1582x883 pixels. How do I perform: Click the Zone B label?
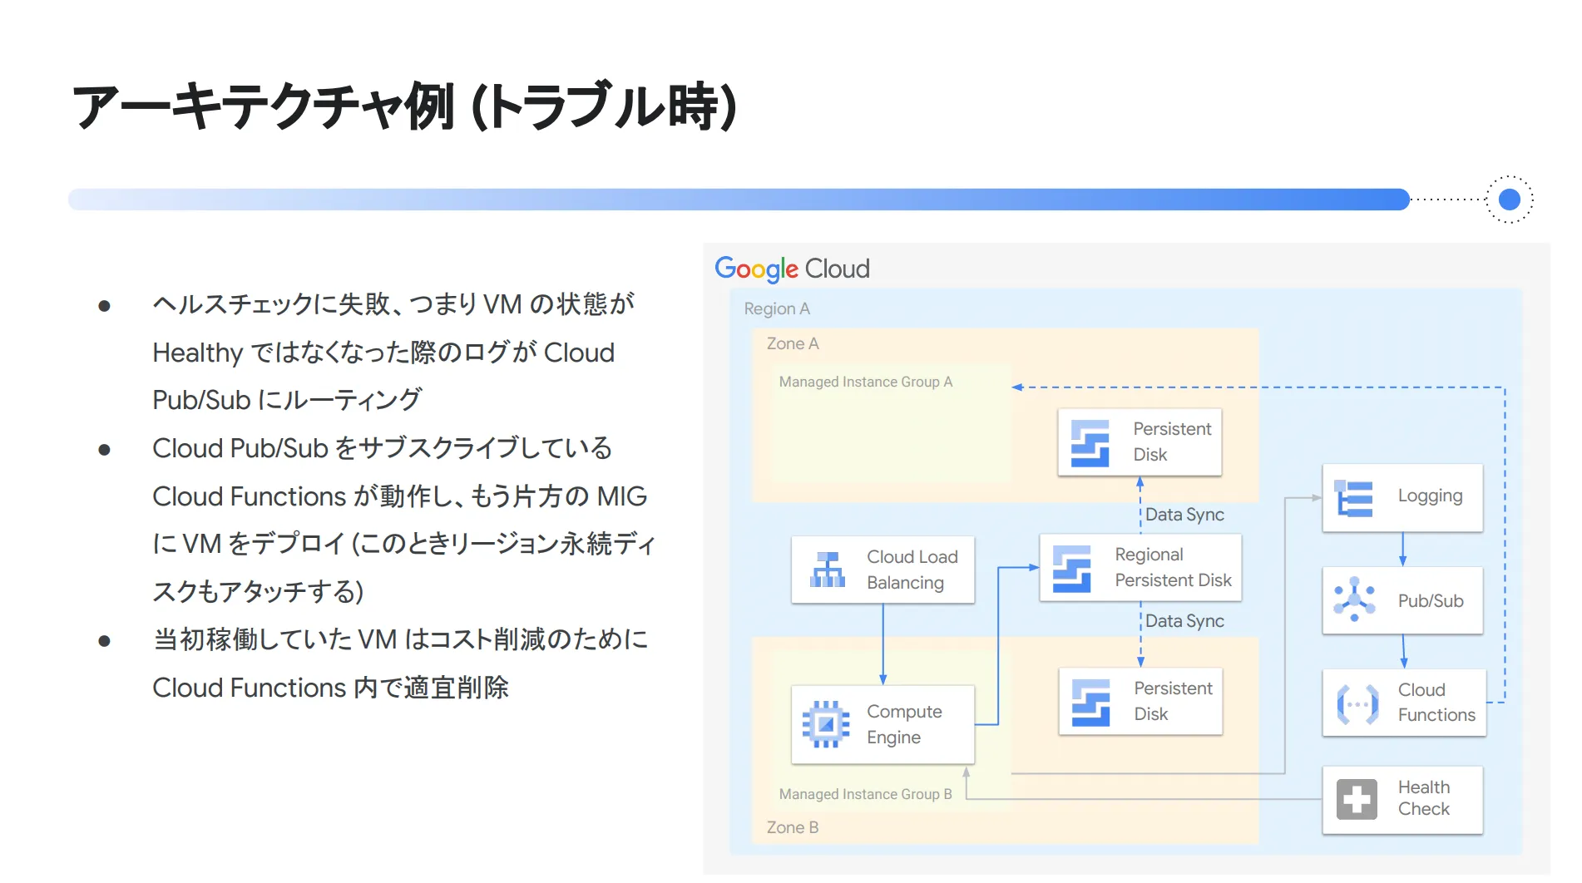tap(793, 827)
